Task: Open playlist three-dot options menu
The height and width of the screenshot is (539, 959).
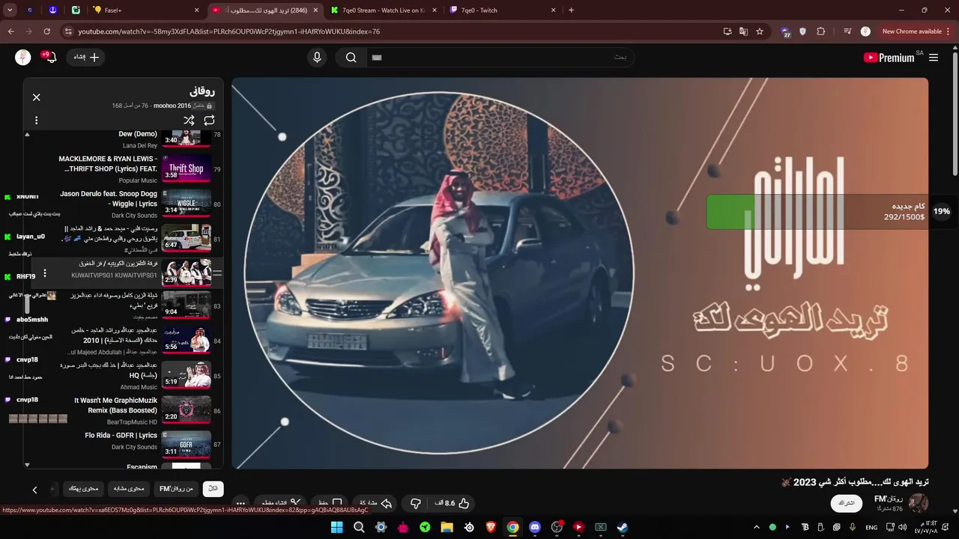Action: point(36,121)
